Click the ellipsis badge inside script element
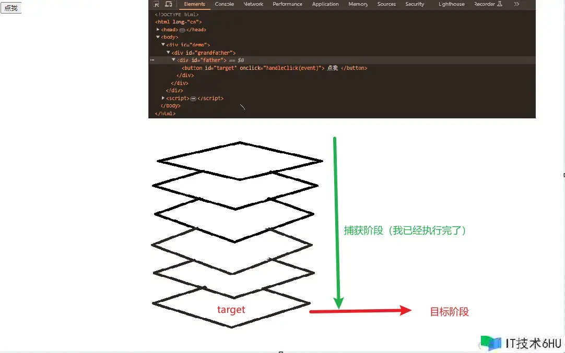 [193, 98]
